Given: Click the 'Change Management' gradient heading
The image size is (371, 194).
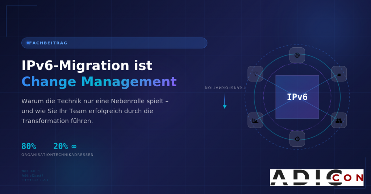Looking at the screenshot, I should [99, 81].
